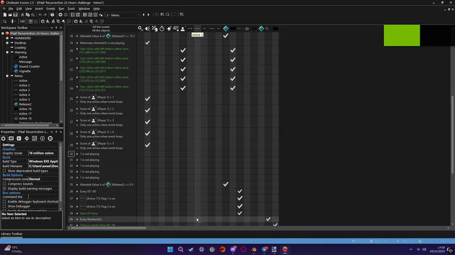Toggle Release2 action checkmark on event 35
The height and width of the screenshot is (255, 455).
225,184
